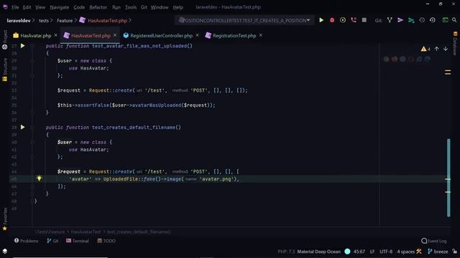Open Search Everywhere magnifier
Screen dimensions: 460x258
pos(454,20)
